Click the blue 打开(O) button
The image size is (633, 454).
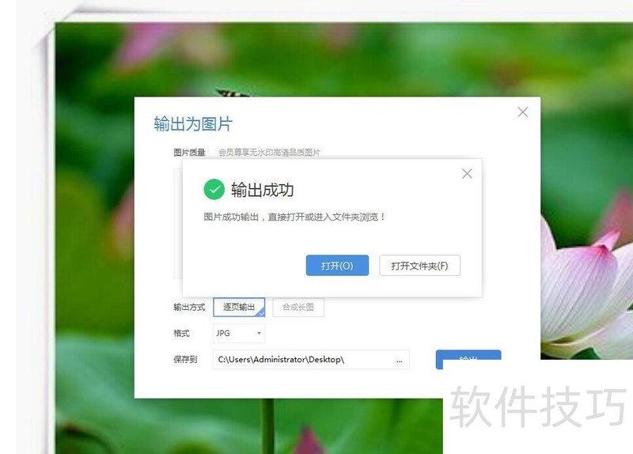337,266
